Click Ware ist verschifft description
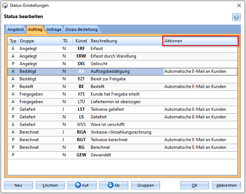This screenshot has height=194, width=246. pos(108,125)
